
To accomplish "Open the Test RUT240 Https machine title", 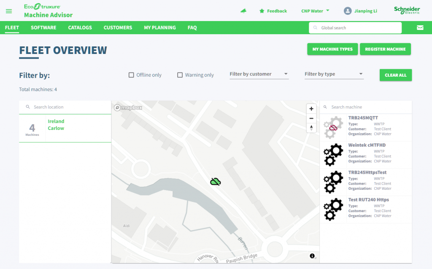I will (x=369, y=199).
